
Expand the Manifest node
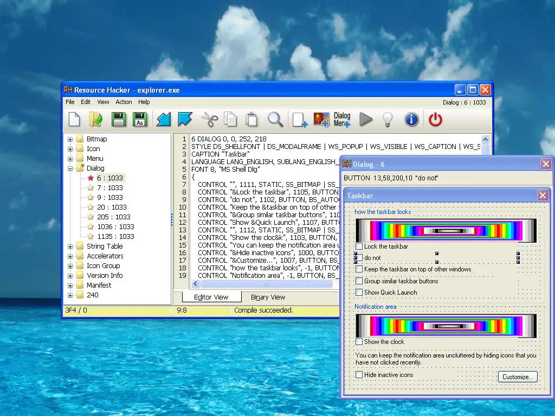pos(70,285)
